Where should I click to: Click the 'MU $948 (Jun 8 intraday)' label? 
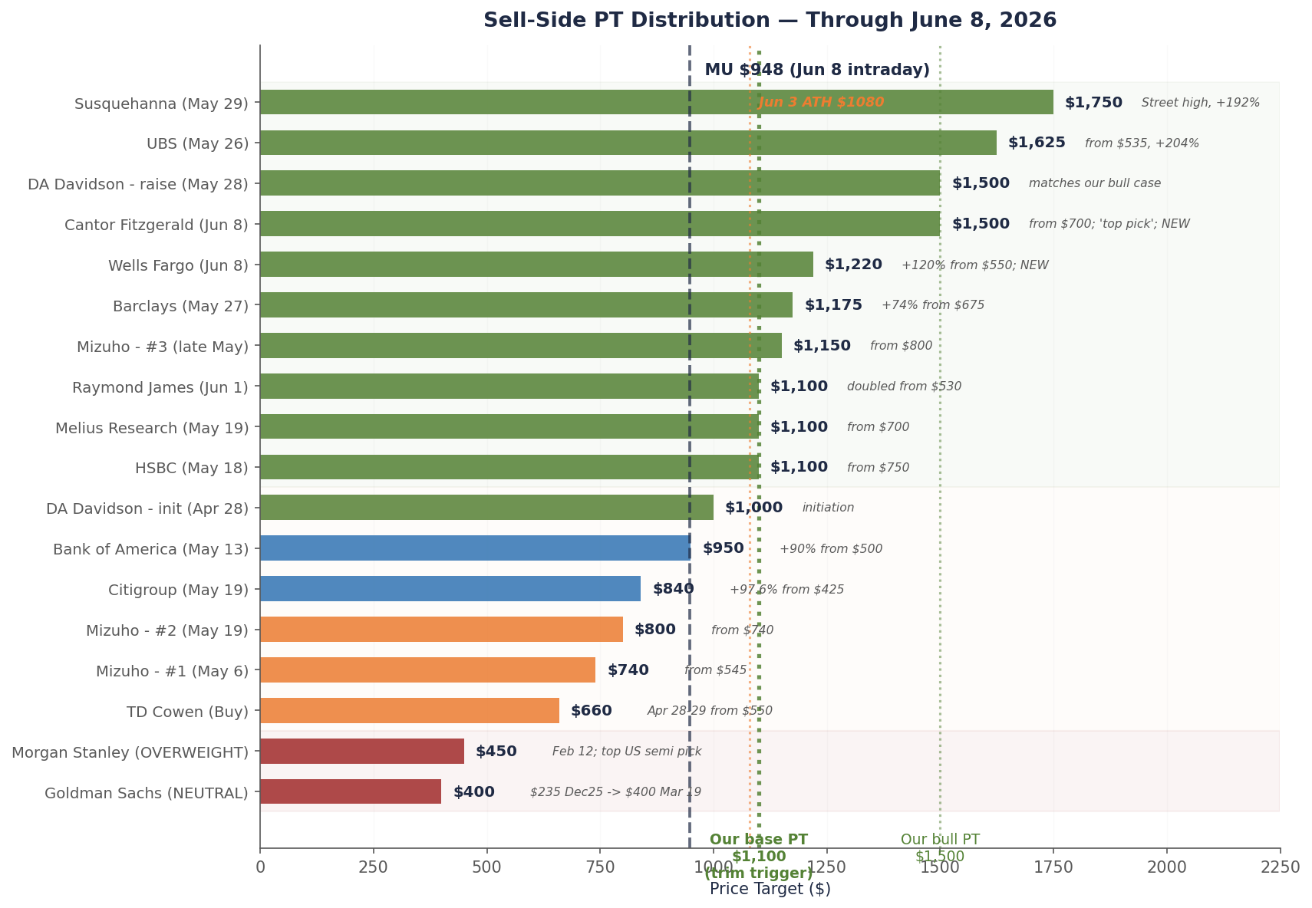pos(817,70)
